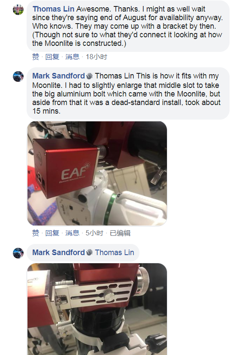This screenshot has height=355, width=236.
Task: Open Thomas Lin's profile name link
Action: [x=53, y=9]
